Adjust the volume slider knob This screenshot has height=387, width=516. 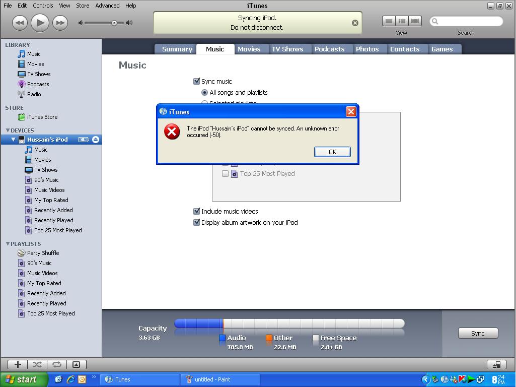pos(114,23)
